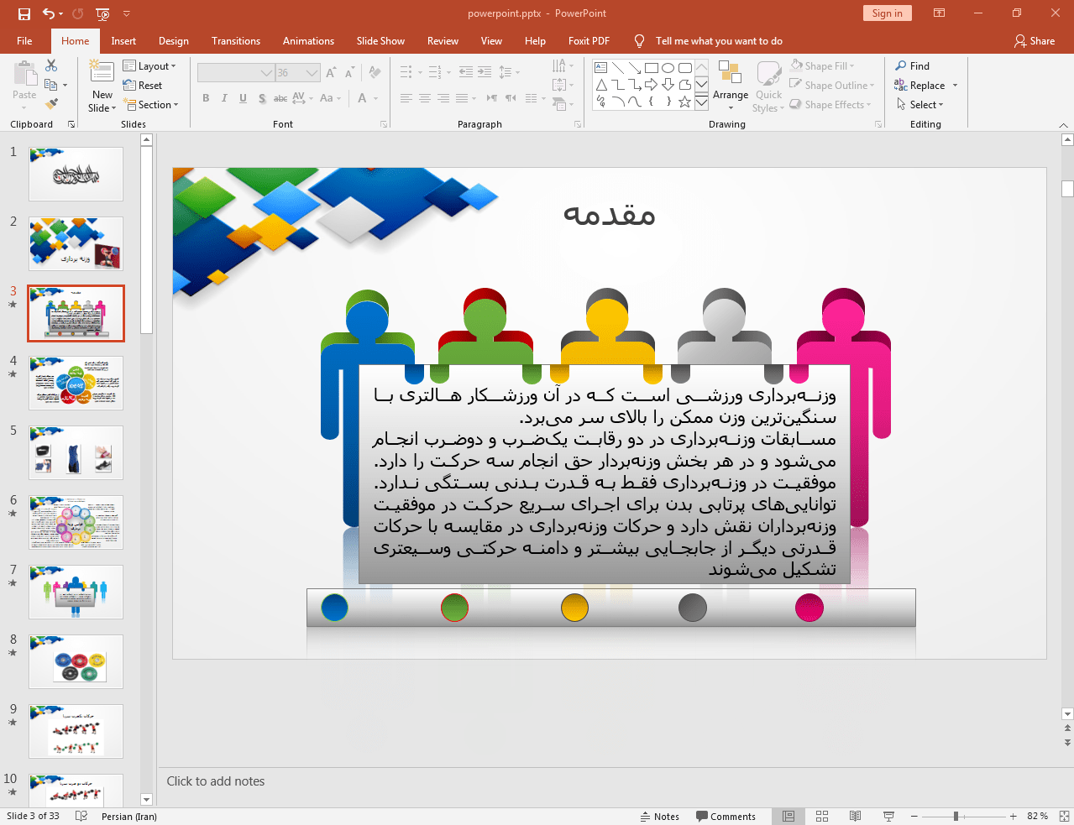Screen dimensions: 1074x825
Task: Expand the font name combo box
Action: pyautogui.click(x=267, y=73)
